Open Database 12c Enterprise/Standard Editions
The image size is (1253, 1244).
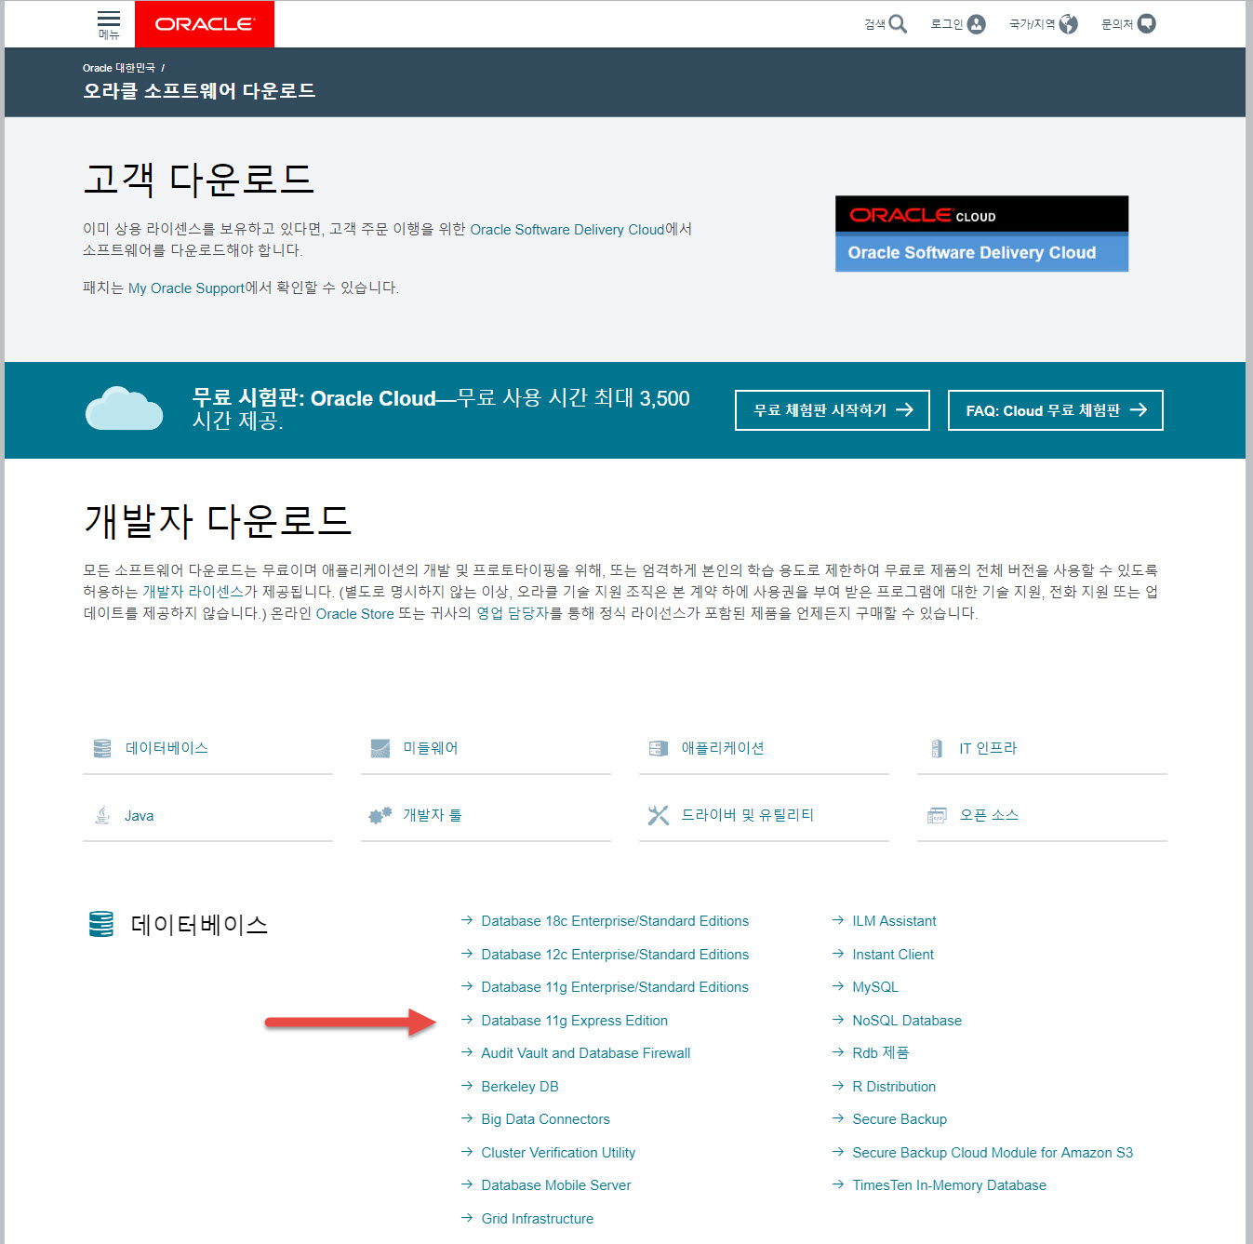[x=615, y=955]
